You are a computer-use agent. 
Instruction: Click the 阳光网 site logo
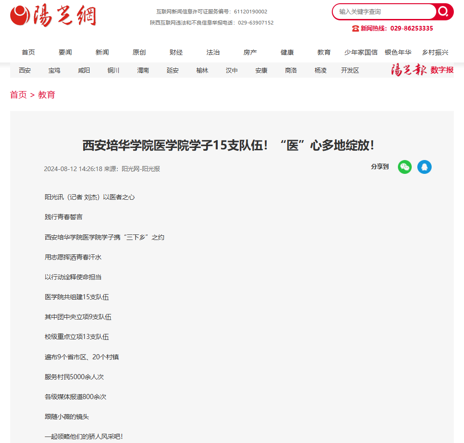coord(53,16)
